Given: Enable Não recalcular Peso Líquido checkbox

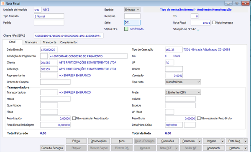Looking at the screenshot, I should click(74, 118).
